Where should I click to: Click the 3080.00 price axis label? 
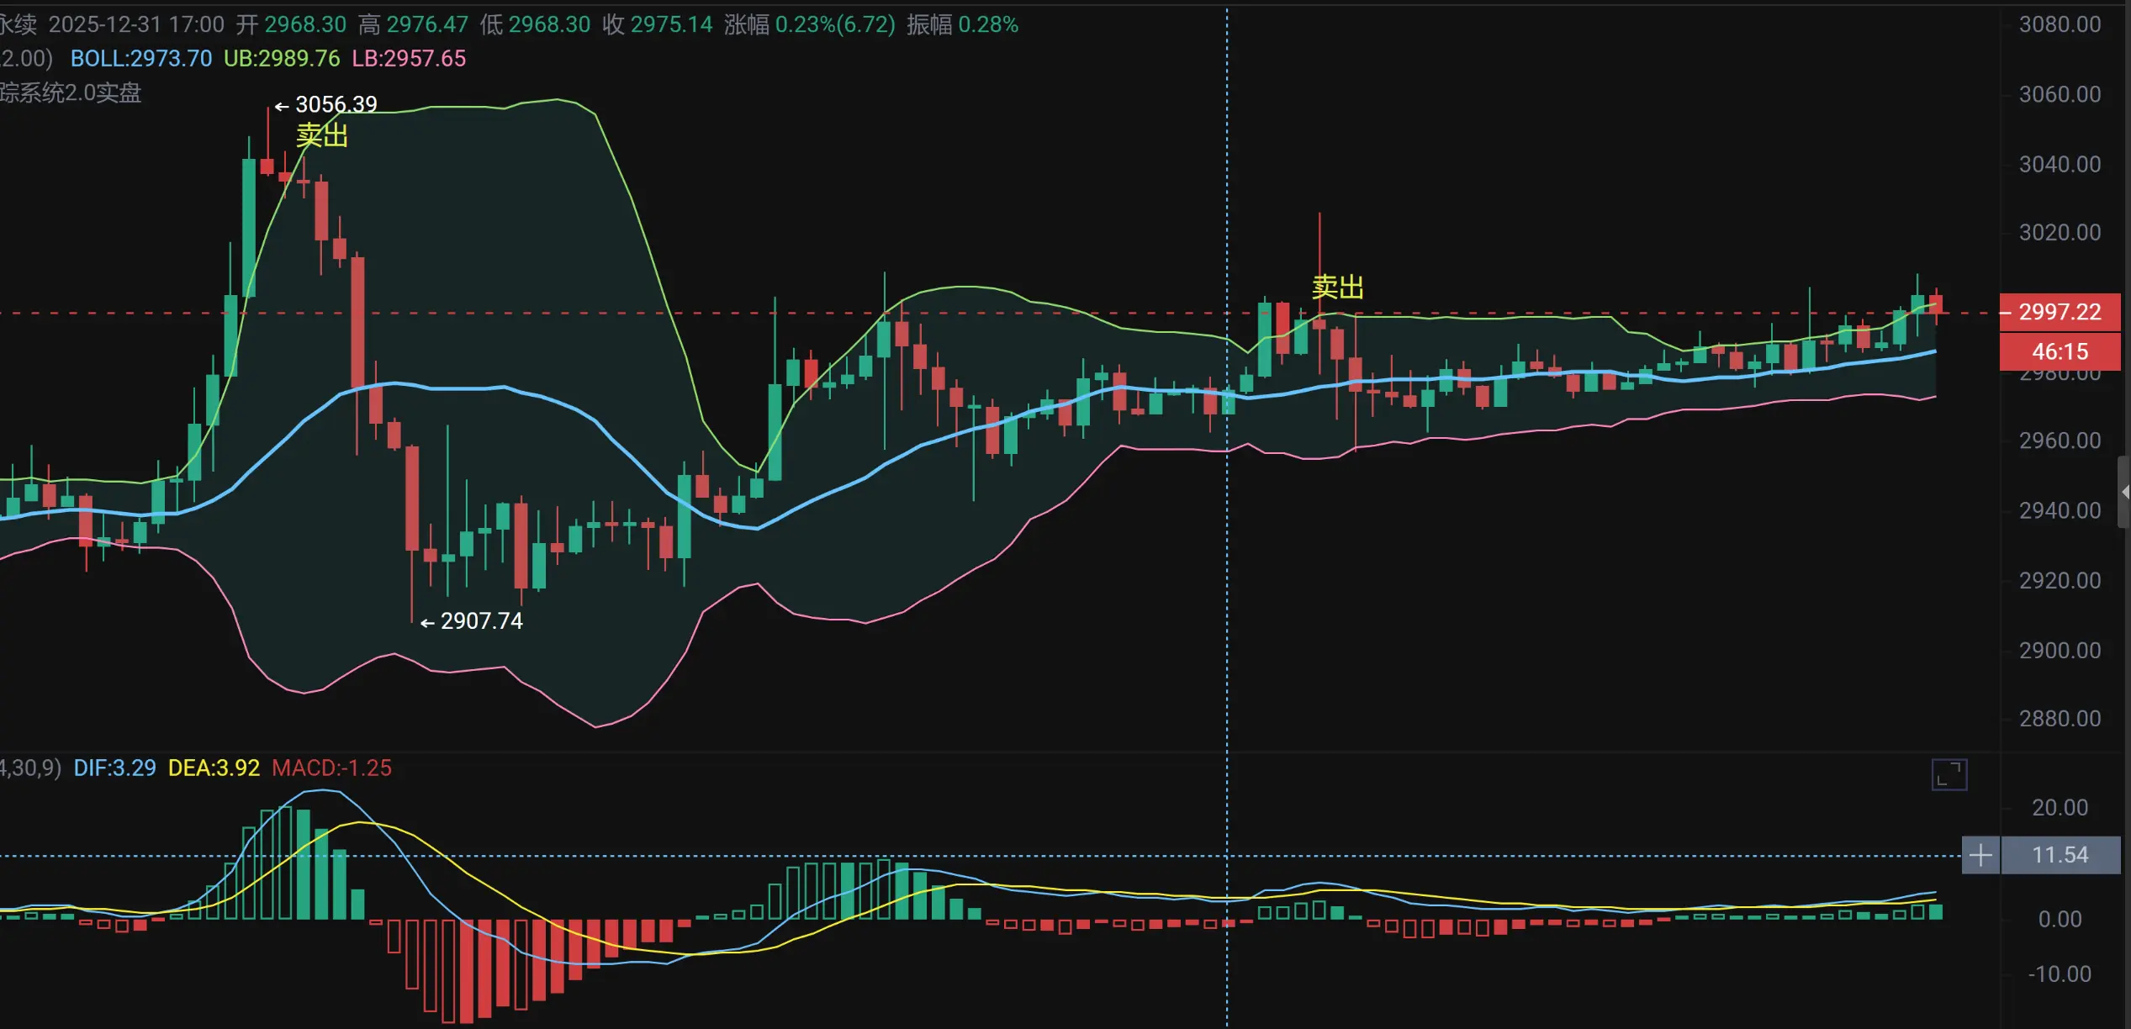click(x=2060, y=24)
